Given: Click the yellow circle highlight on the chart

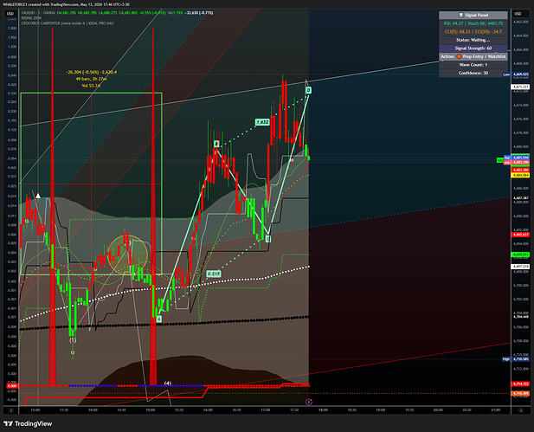Looking at the screenshot, I should coord(128,255).
